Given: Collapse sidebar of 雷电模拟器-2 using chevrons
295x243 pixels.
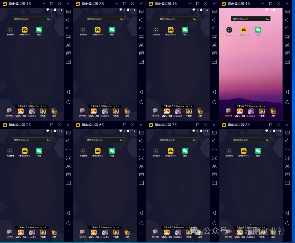Looking at the screenshot, I should pos(141,4).
